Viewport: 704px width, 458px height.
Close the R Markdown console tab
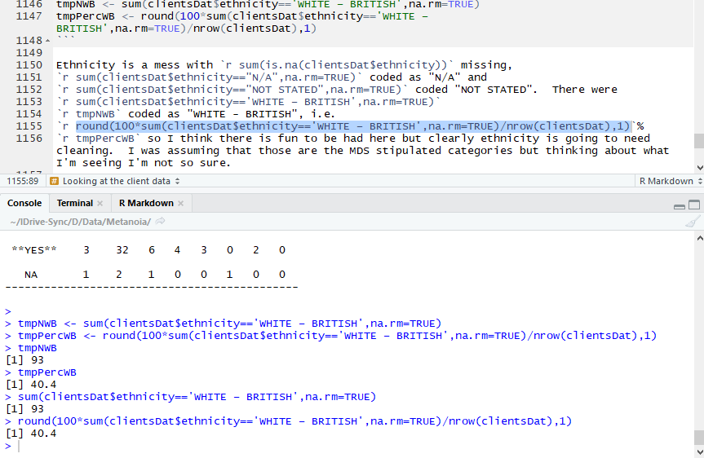[x=180, y=203]
